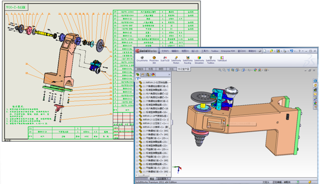The image size is (319, 184).
Task: Open the DisplayManager tab icon
Action: coord(153,75)
